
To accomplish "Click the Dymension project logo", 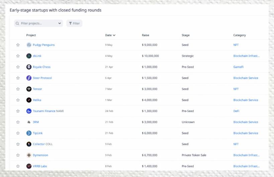I will pos(29,155).
